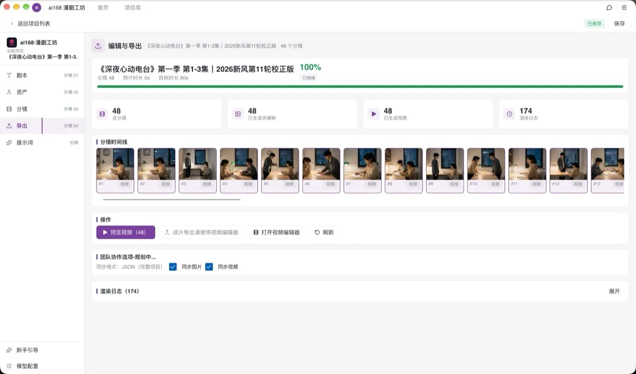The width and height of the screenshot is (636, 374).
Task: Click the export icon beside 编辑与导出 heading
Action: 98,46
